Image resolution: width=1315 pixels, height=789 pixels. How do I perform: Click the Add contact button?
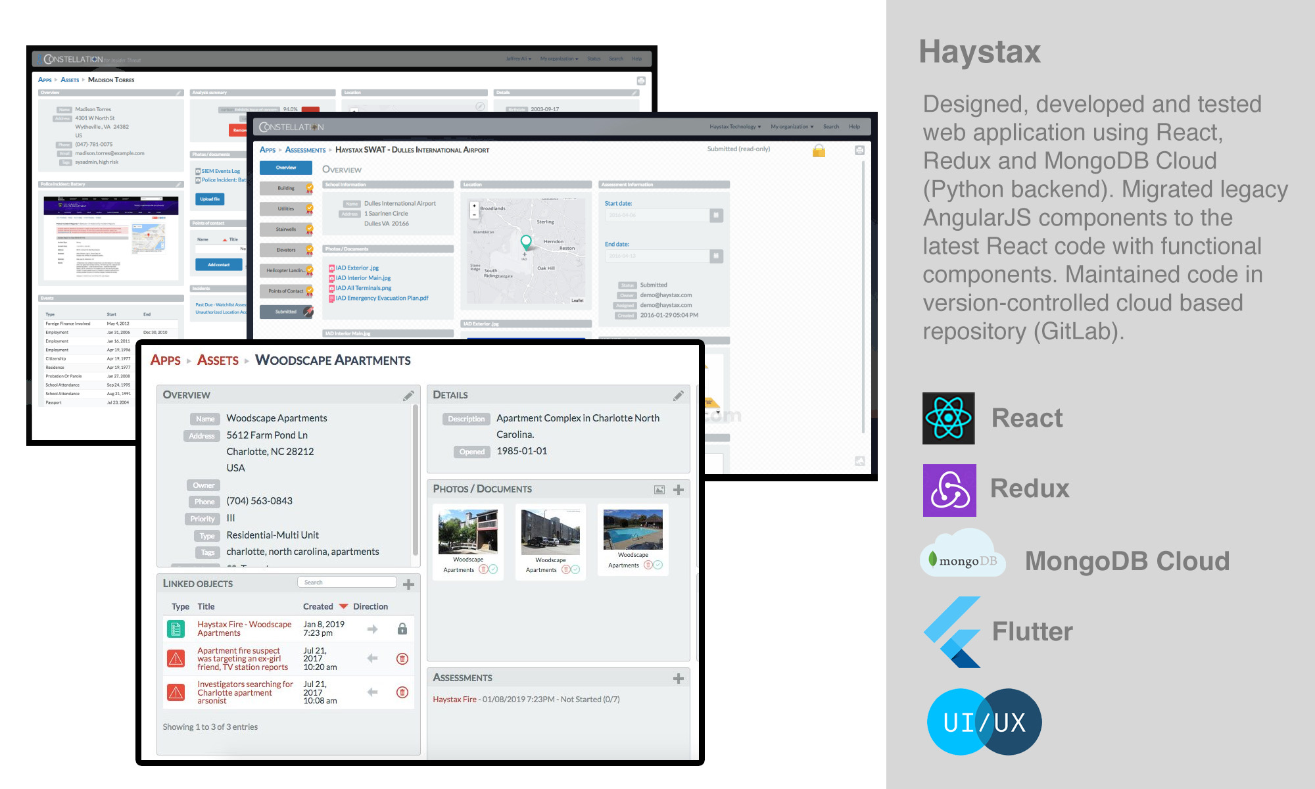[x=218, y=265]
